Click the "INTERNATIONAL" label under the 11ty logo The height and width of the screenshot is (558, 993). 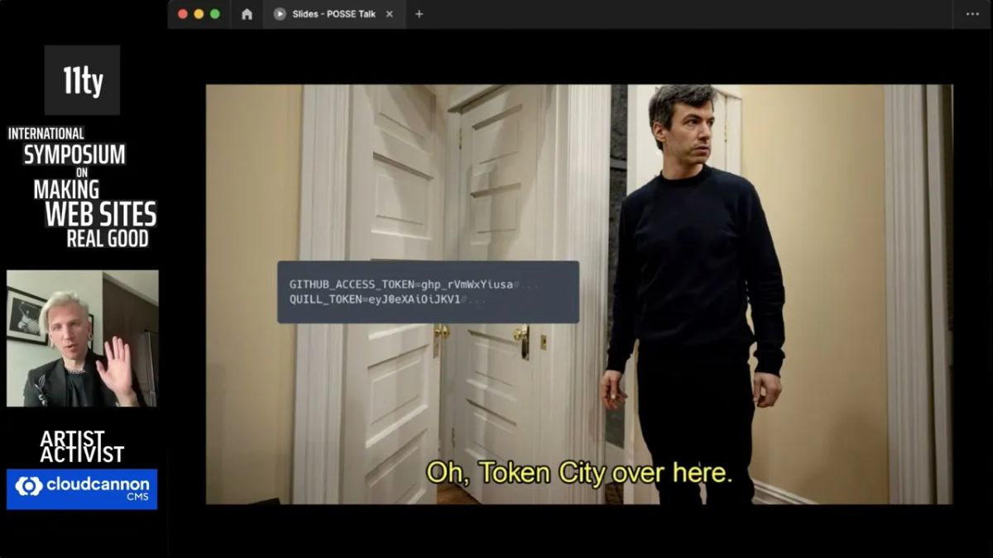coord(46,133)
